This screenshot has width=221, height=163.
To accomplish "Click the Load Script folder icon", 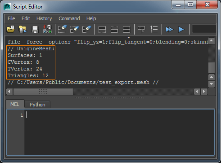I will [11, 29].
